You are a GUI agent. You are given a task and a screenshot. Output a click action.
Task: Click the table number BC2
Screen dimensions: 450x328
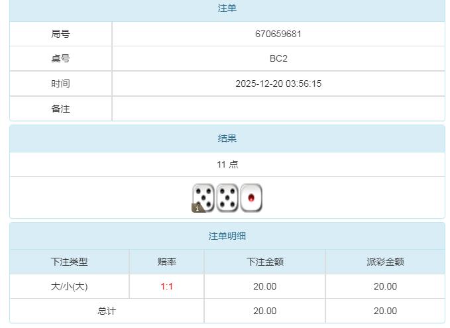point(278,58)
